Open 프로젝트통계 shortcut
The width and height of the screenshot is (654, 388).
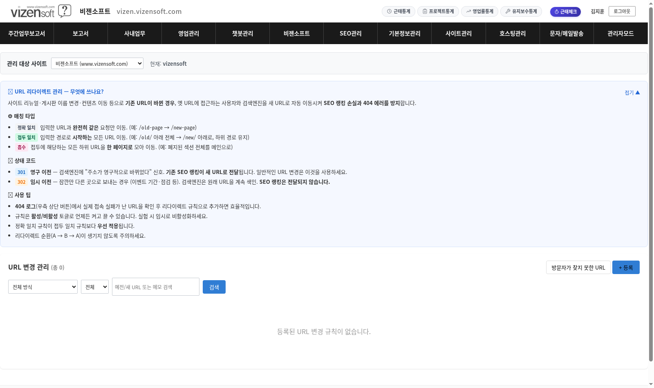438,11
